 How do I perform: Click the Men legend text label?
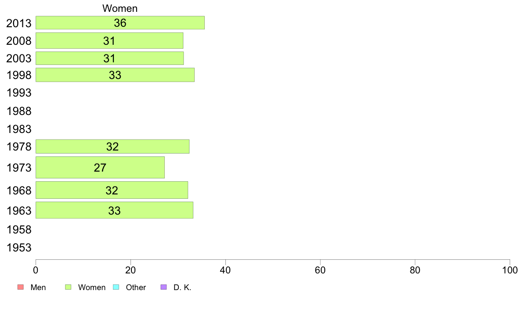pos(38,287)
